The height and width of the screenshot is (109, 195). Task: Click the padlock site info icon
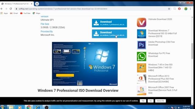pyautogui.click(x=16, y=9)
